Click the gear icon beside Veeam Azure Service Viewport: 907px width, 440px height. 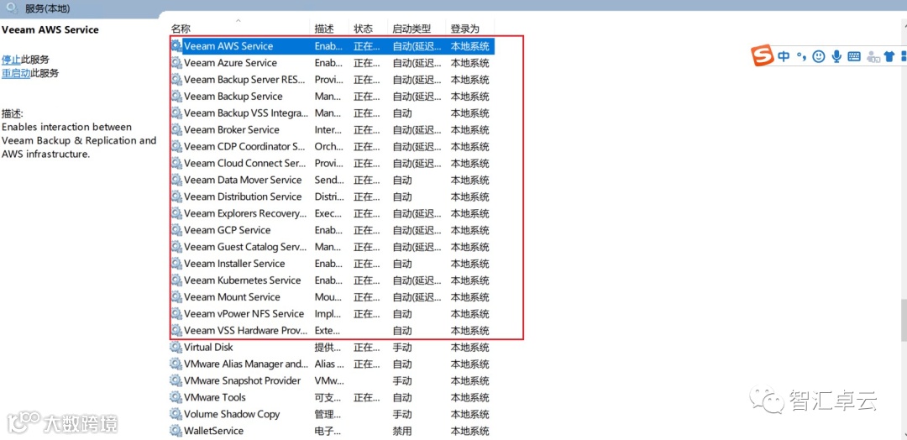(176, 62)
